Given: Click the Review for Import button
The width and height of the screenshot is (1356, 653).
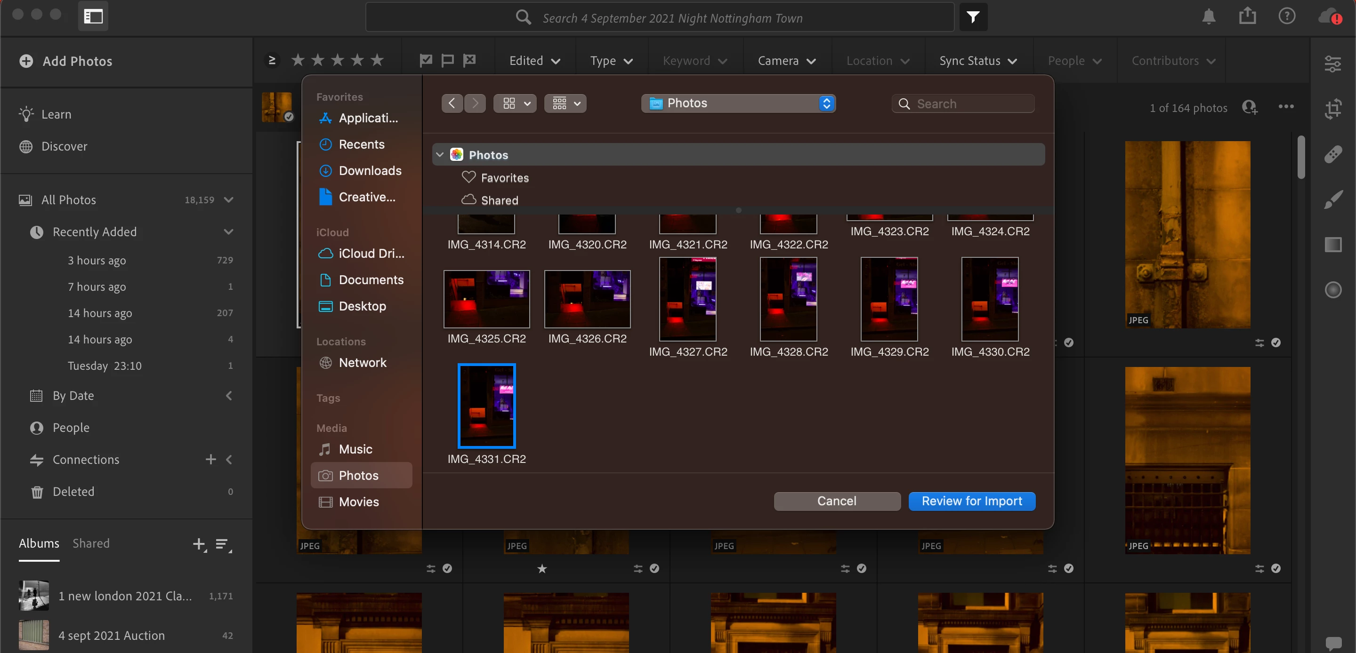Looking at the screenshot, I should pos(972,501).
